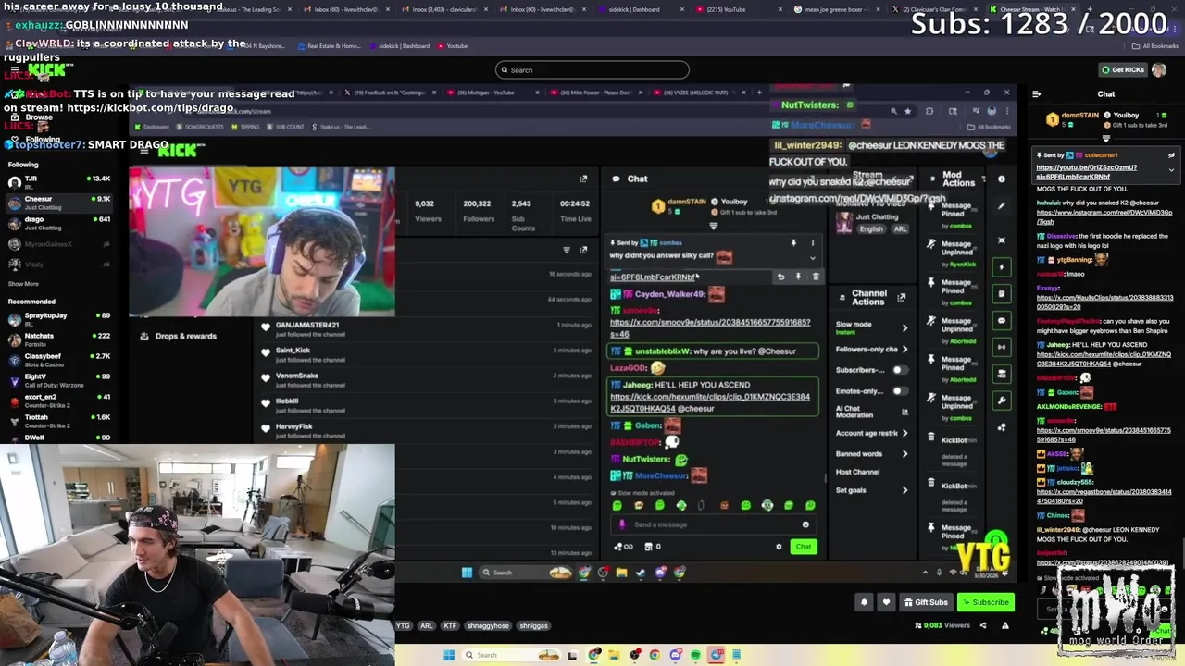
Task: Delete hovered chat message with trash icon
Action: click(816, 277)
